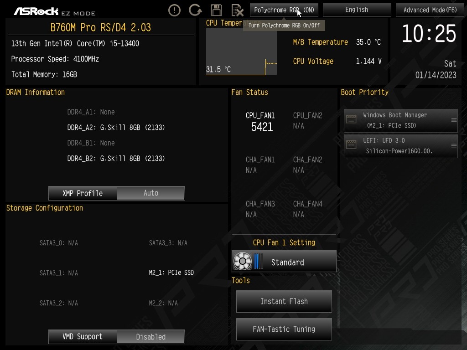Switch to Advanced Mode (F6)
Viewport: 467px width, 350px height.
coord(430,10)
